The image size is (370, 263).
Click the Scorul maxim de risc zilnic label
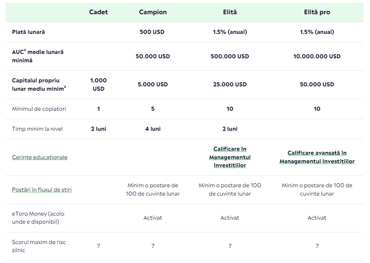pos(39,246)
